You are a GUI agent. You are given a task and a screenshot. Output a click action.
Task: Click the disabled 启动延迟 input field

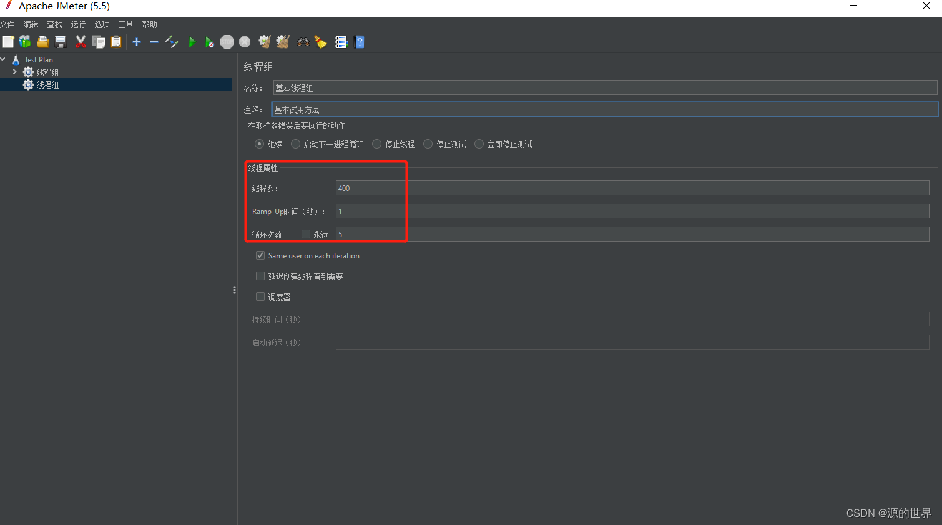(632, 342)
